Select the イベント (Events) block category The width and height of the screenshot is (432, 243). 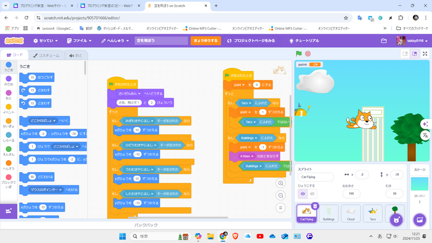tap(8, 109)
